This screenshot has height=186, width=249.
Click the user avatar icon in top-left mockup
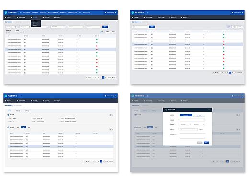(x=105, y=12)
